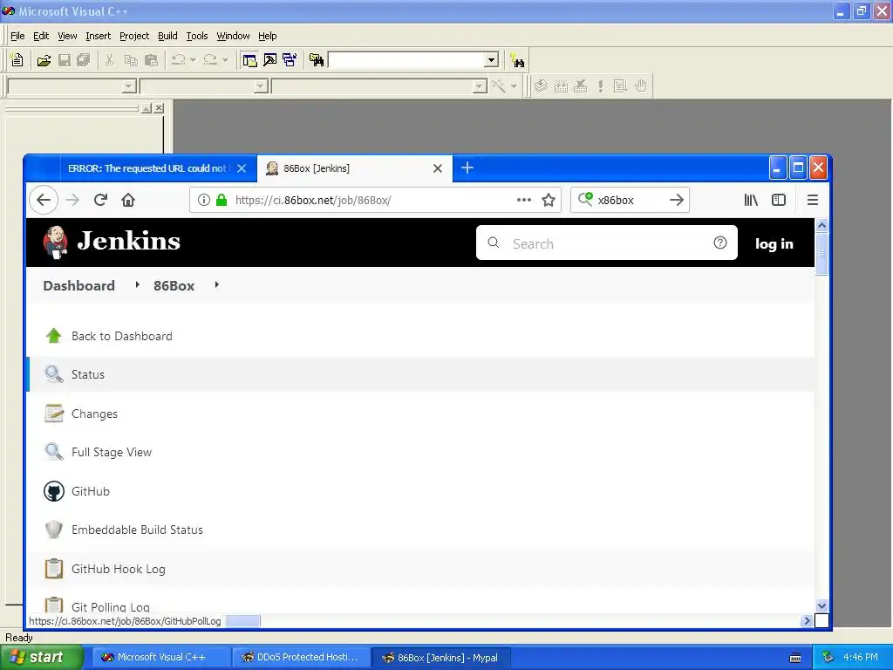The width and height of the screenshot is (893, 670).
Task: Click the Build icon in Build minibar
Action: [x=561, y=86]
